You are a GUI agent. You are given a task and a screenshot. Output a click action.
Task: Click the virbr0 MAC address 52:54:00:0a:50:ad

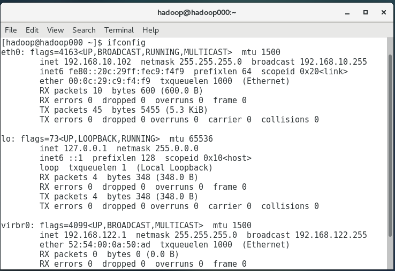pyautogui.click(x=109, y=245)
